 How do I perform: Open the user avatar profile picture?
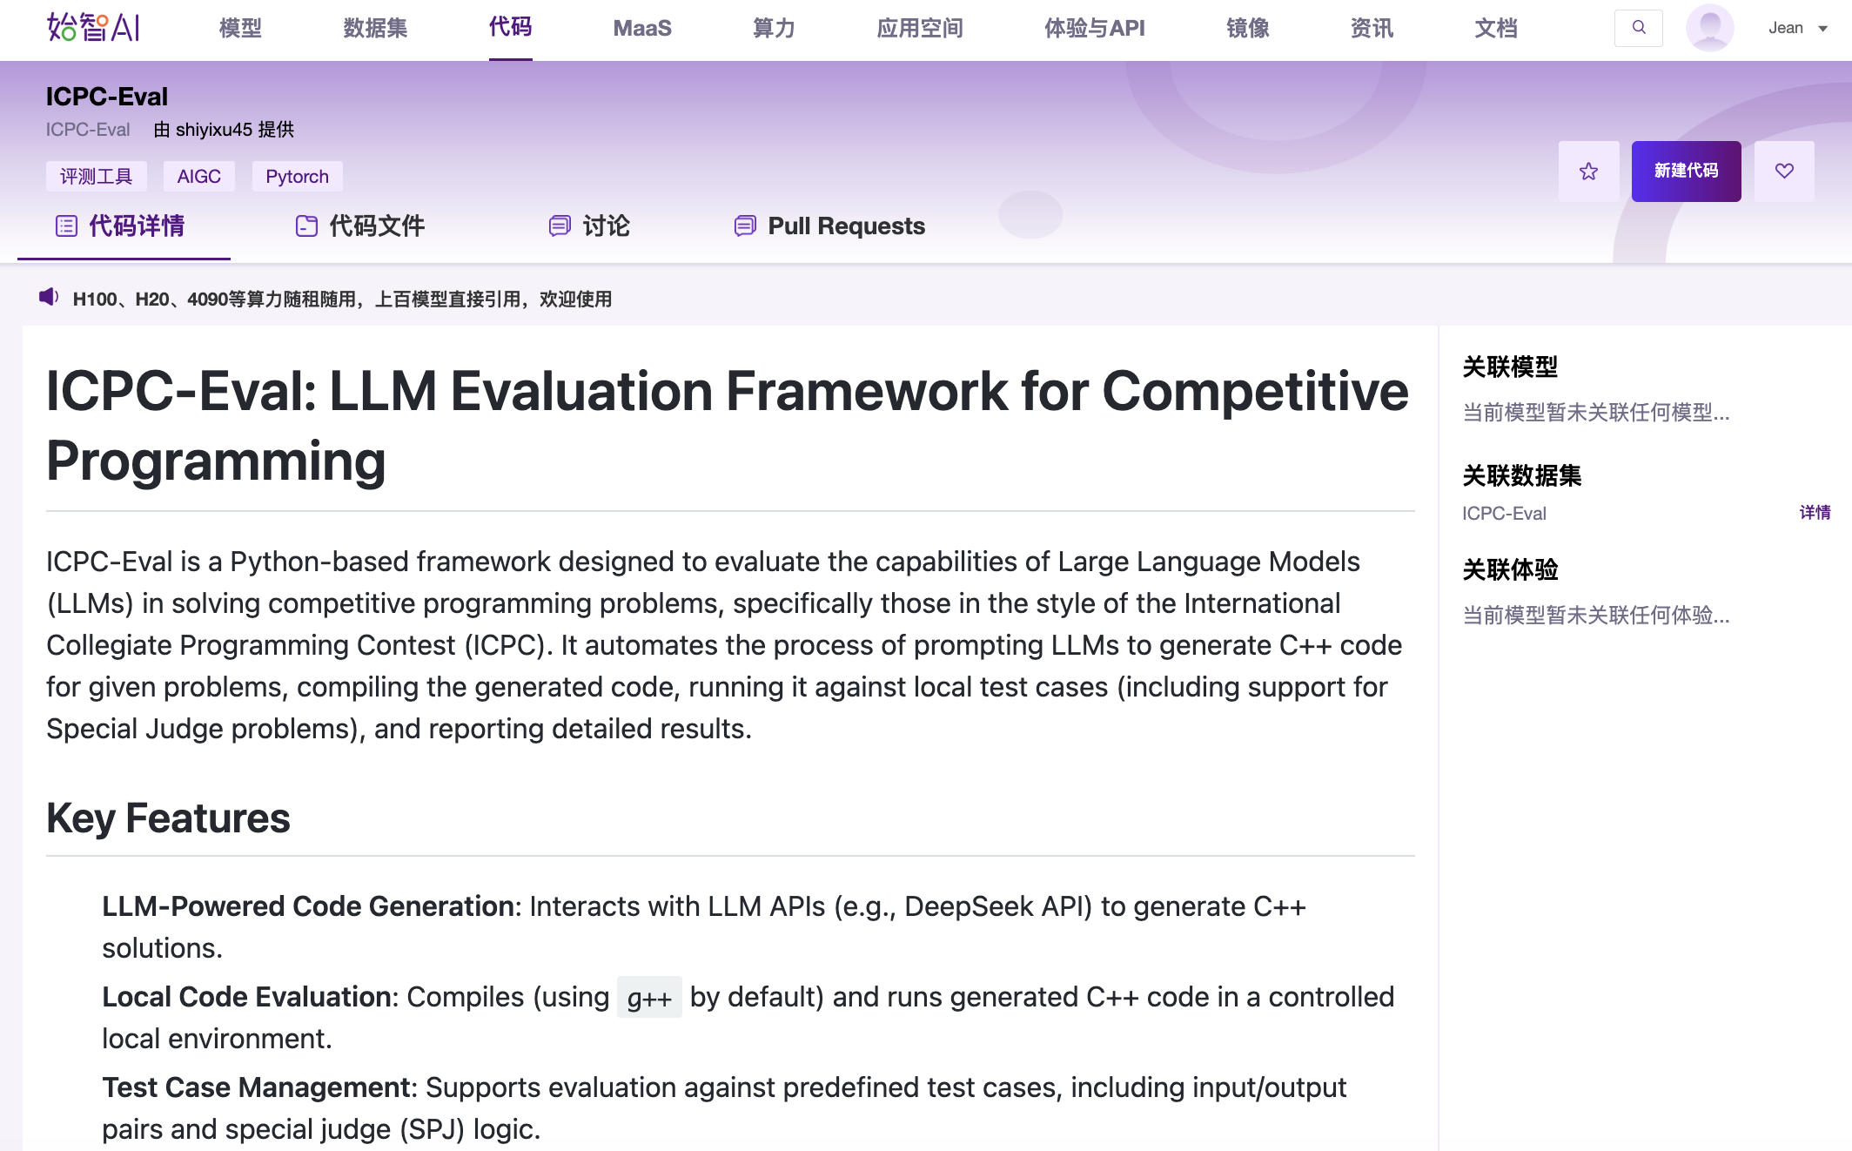[x=1708, y=28]
